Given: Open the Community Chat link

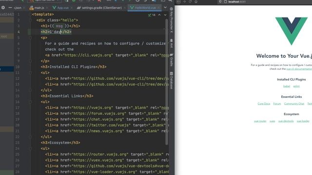Looking at the screenshot, I should [294, 104].
